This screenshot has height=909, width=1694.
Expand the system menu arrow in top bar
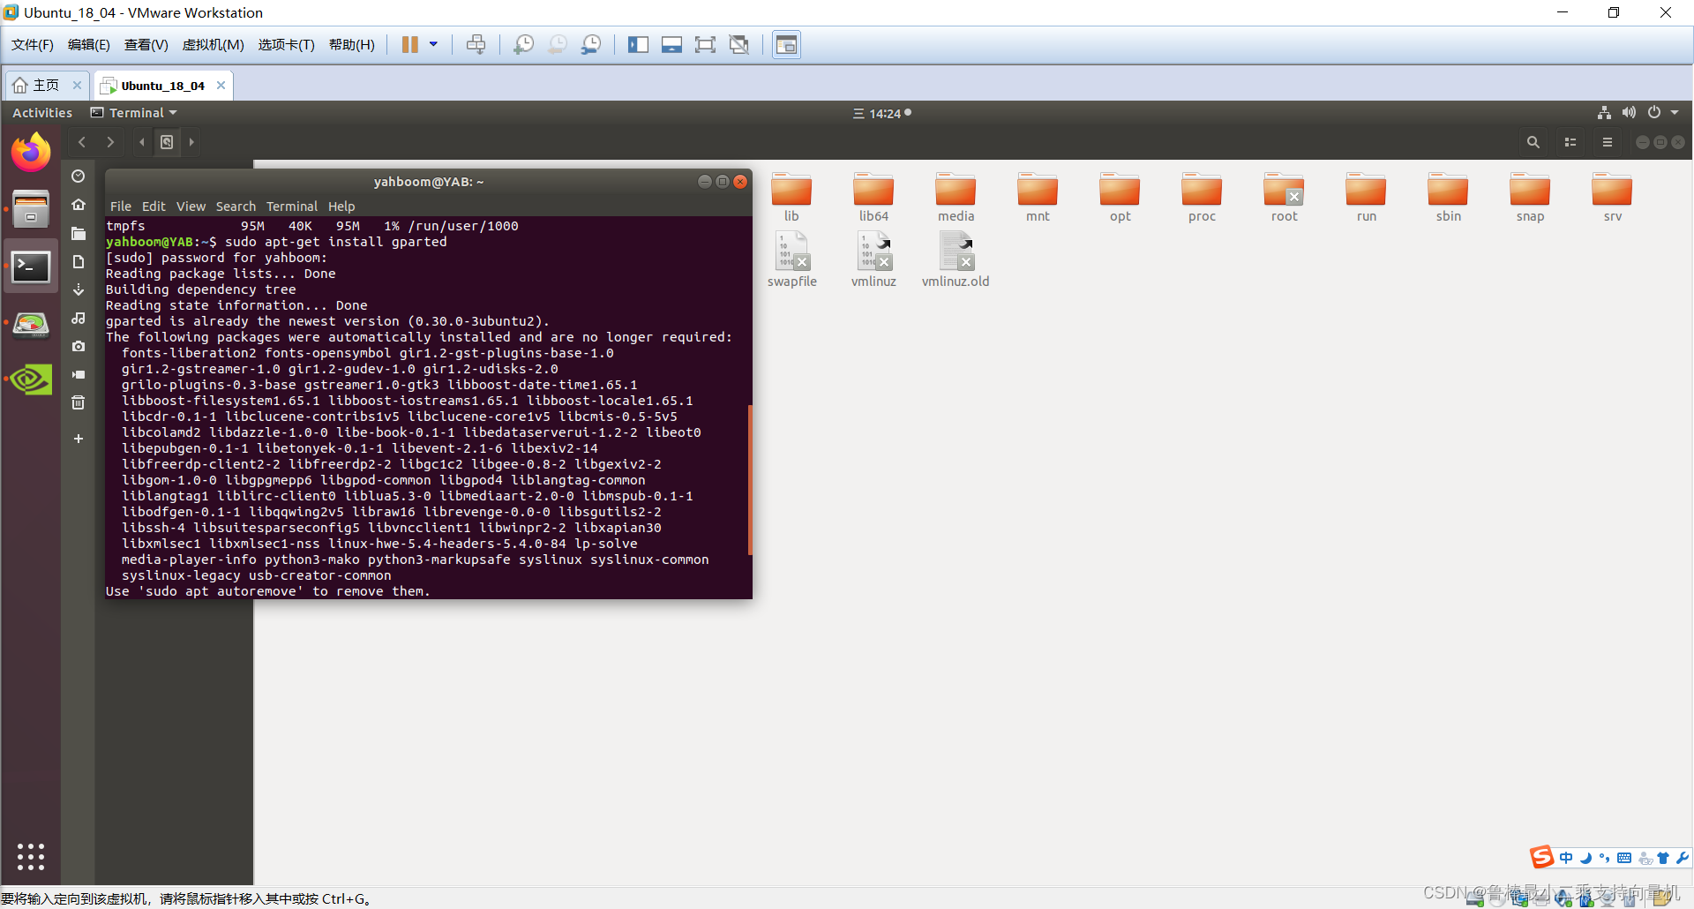(x=1675, y=113)
